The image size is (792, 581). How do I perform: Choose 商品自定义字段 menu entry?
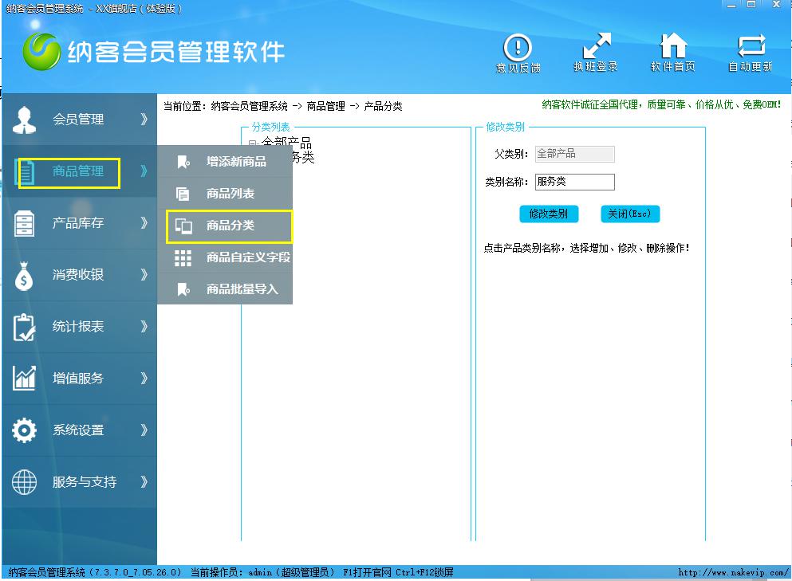tap(248, 257)
